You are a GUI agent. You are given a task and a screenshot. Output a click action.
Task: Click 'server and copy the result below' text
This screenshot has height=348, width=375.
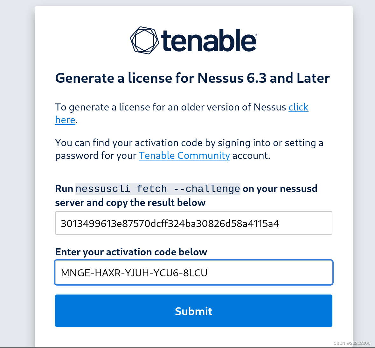(130, 203)
